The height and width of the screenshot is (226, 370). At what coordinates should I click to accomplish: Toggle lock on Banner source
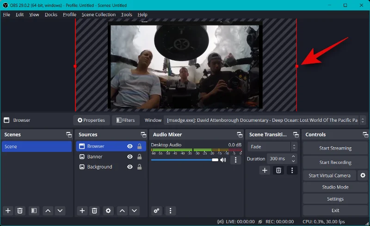(140, 157)
